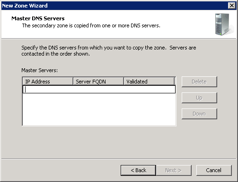This screenshot has width=238, height=182.
Task: Click the IP Address column header
Action: click(48, 82)
